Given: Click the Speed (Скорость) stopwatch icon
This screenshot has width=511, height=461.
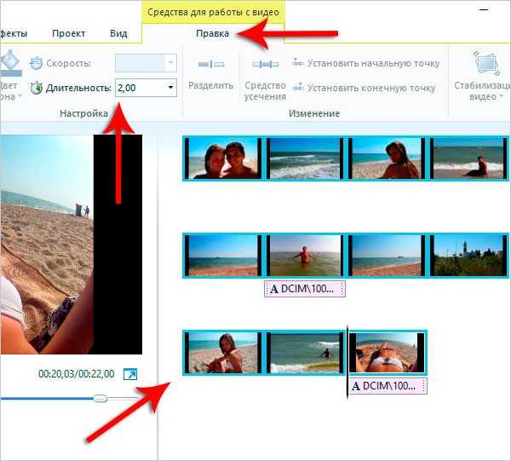Looking at the screenshot, I should [x=36, y=63].
